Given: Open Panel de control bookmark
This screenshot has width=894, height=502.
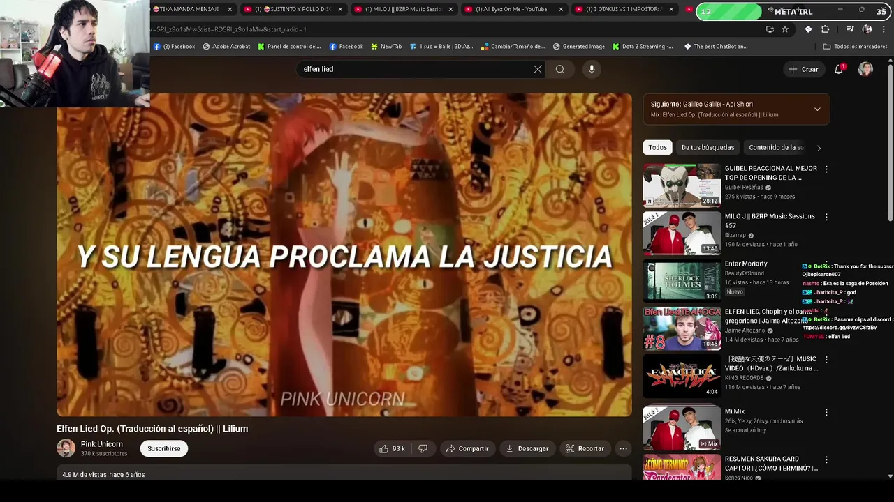Looking at the screenshot, I should coord(289,47).
